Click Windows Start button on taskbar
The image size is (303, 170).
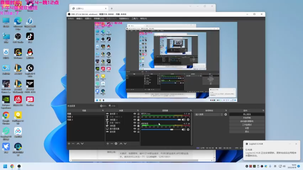coord(5,166)
